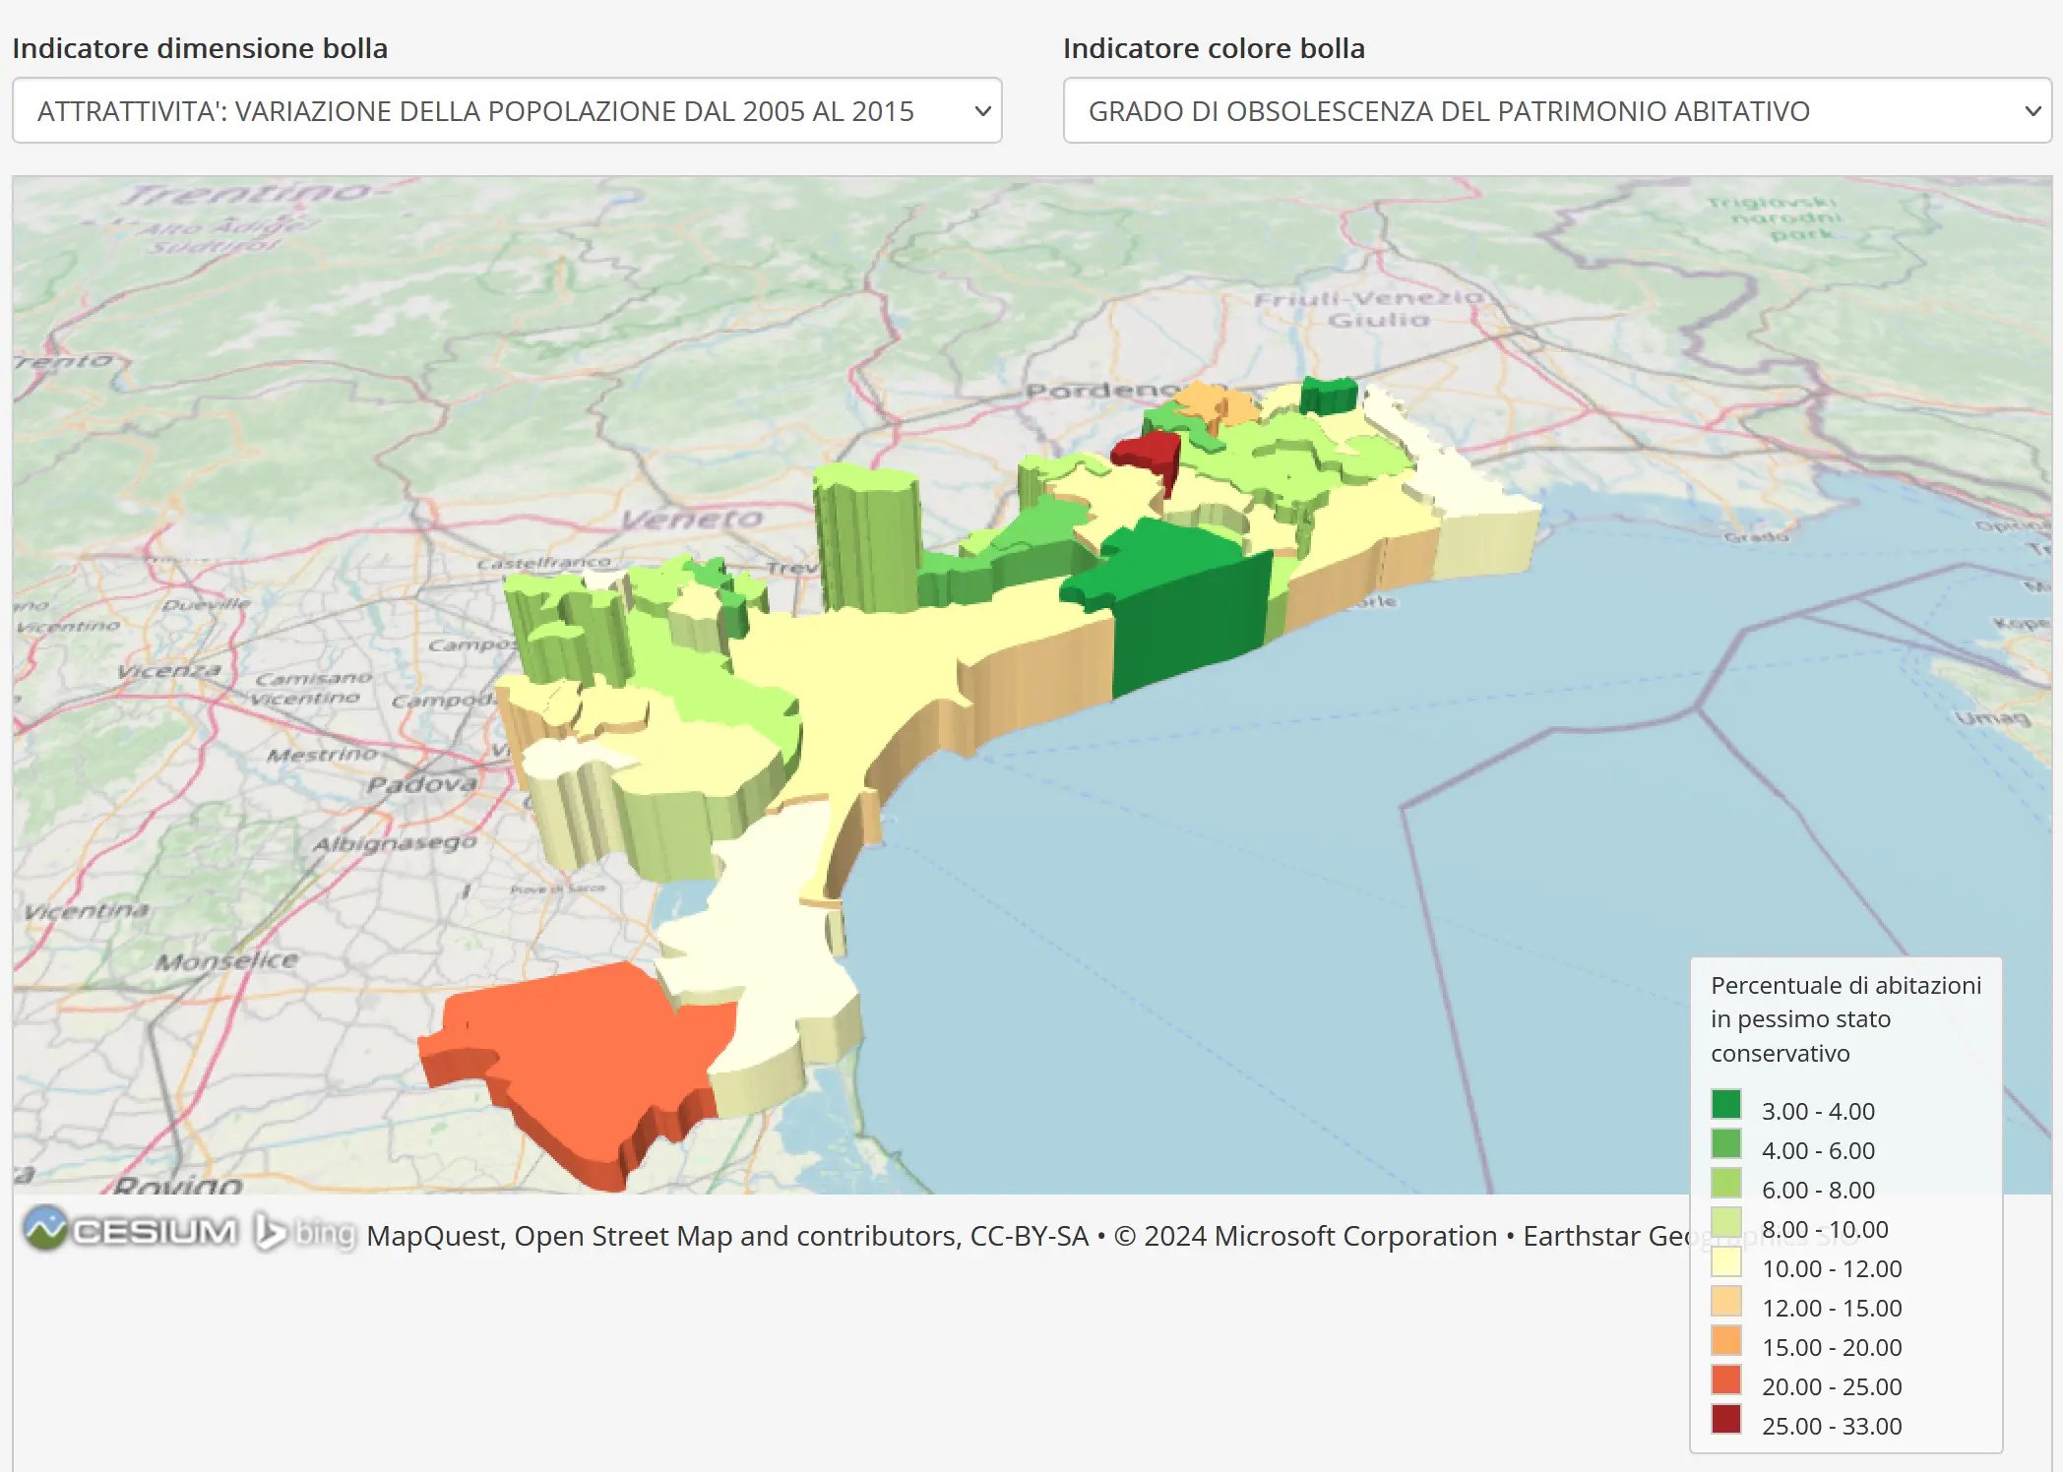Open the bubble size indicator dropdown
This screenshot has width=2063, height=1472.
tap(507, 110)
